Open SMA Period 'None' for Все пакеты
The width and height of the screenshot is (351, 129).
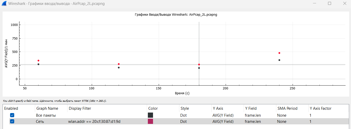pos(282,115)
